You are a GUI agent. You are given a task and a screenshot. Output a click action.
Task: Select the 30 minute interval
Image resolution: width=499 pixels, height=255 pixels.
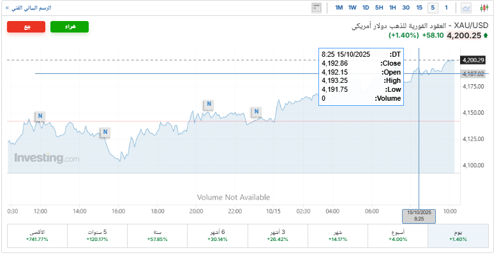[406, 8]
